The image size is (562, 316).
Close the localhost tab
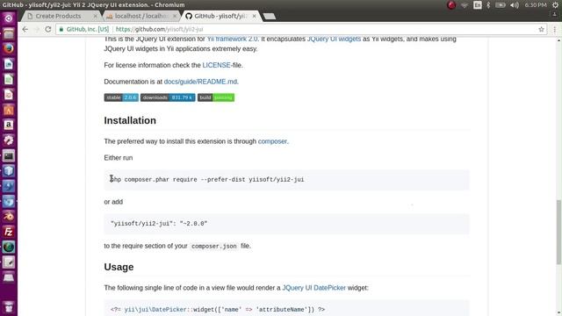(175, 16)
